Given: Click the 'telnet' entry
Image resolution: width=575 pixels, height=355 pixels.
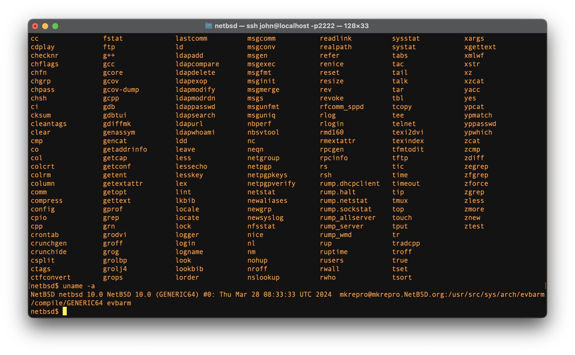Looking at the screenshot, I should tap(404, 124).
